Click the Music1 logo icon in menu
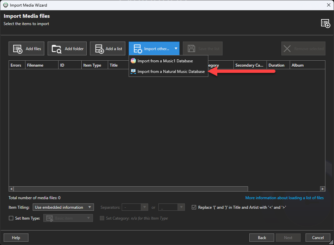The image size is (334, 245). coord(133,61)
